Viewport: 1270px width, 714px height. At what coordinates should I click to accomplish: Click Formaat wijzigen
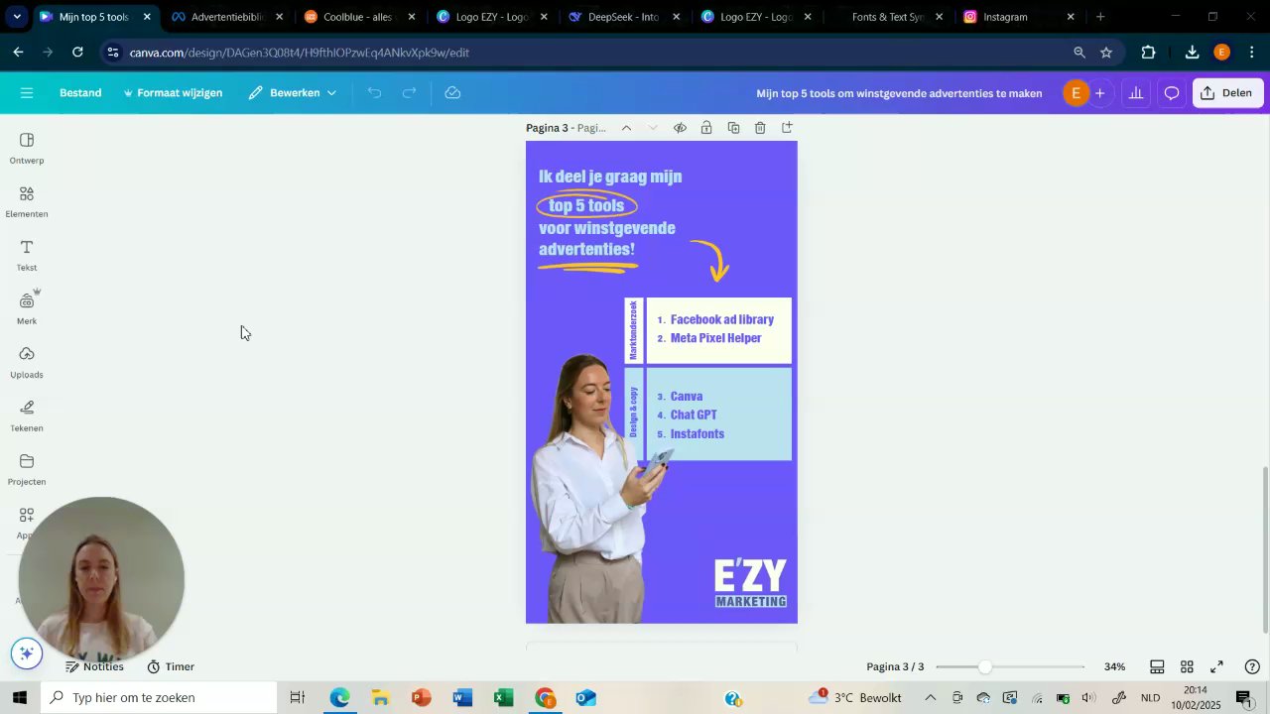174,93
